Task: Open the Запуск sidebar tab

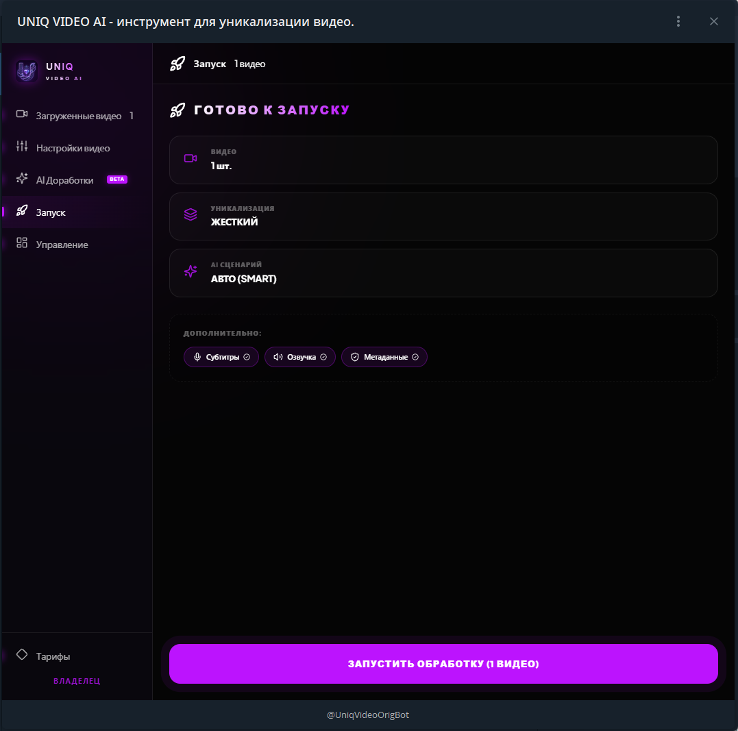Action: point(51,212)
